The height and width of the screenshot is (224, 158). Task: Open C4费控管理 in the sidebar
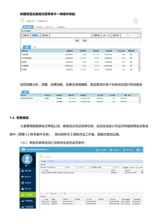tap(27, 207)
